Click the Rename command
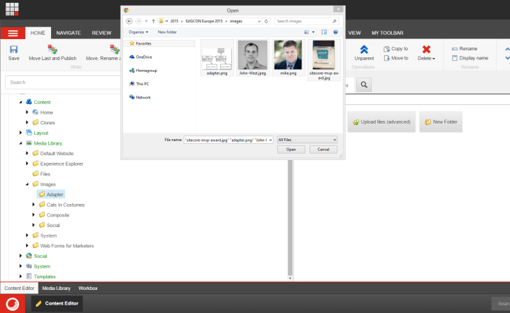This screenshot has width=510, height=313. [x=465, y=49]
